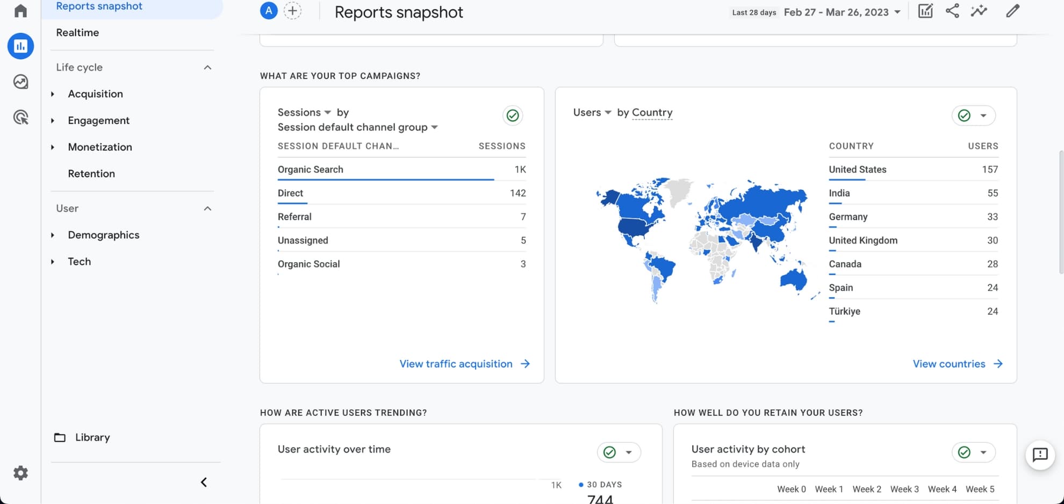Edit report with the pencil icon

(1012, 11)
